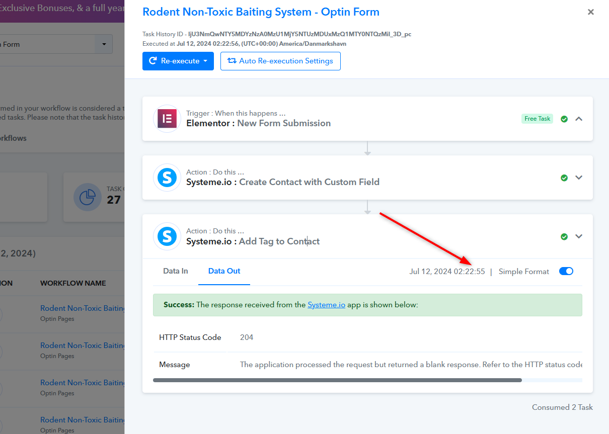
Task: Click the Free Task badge
Action: pyautogui.click(x=538, y=119)
